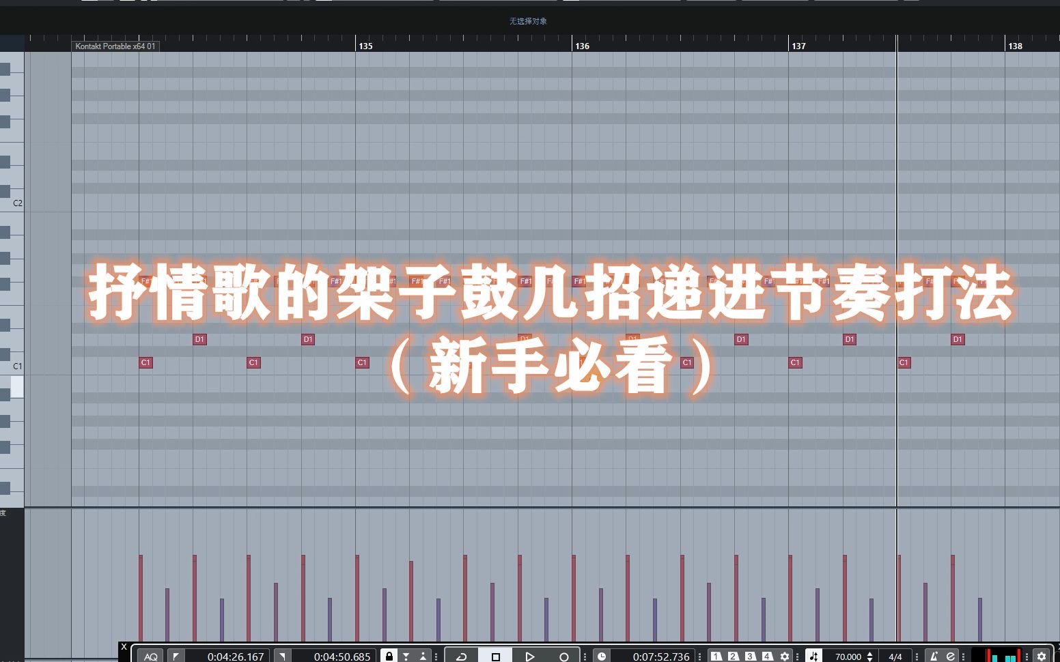Click the Stop transport button
1060x662 pixels.
tap(496, 657)
